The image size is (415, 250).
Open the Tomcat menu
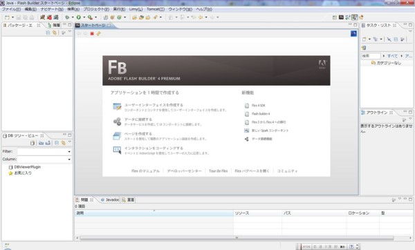156,9
